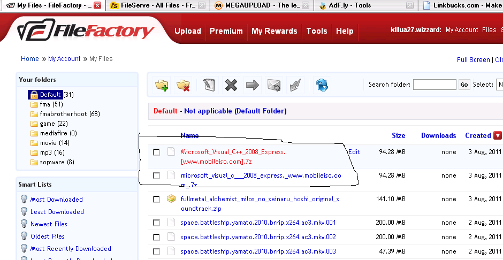
Task: Open the fma folder in tree
Action: [x=51, y=104]
